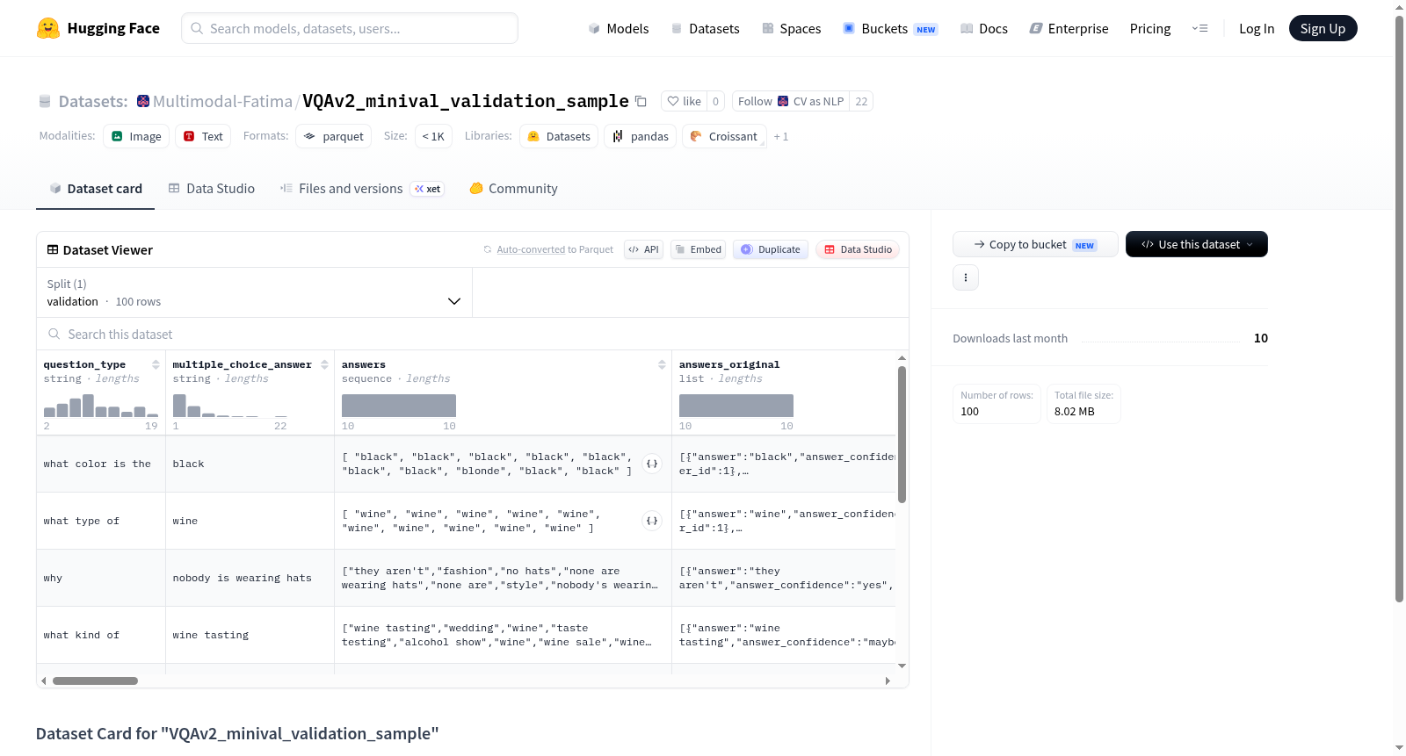Like this dataset
This screenshot has height=756, width=1406.
[x=684, y=101]
